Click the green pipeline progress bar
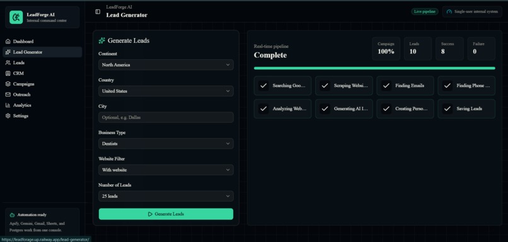 click(x=374, y=68)
